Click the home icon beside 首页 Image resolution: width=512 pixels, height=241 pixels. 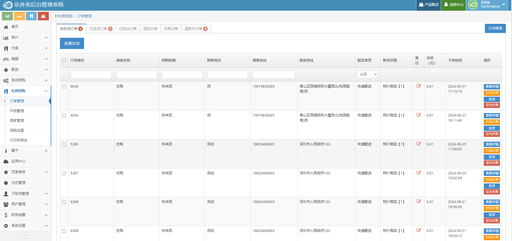pos(6,27)
